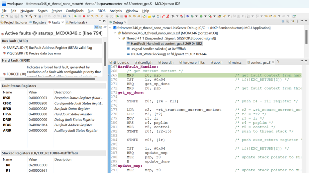Switch to the Registers tab
The width and height of the screenshot is (309, 173).
(x=39, y=23)
